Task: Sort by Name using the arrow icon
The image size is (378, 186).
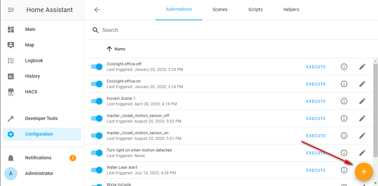Action: [x=109, y=49]
